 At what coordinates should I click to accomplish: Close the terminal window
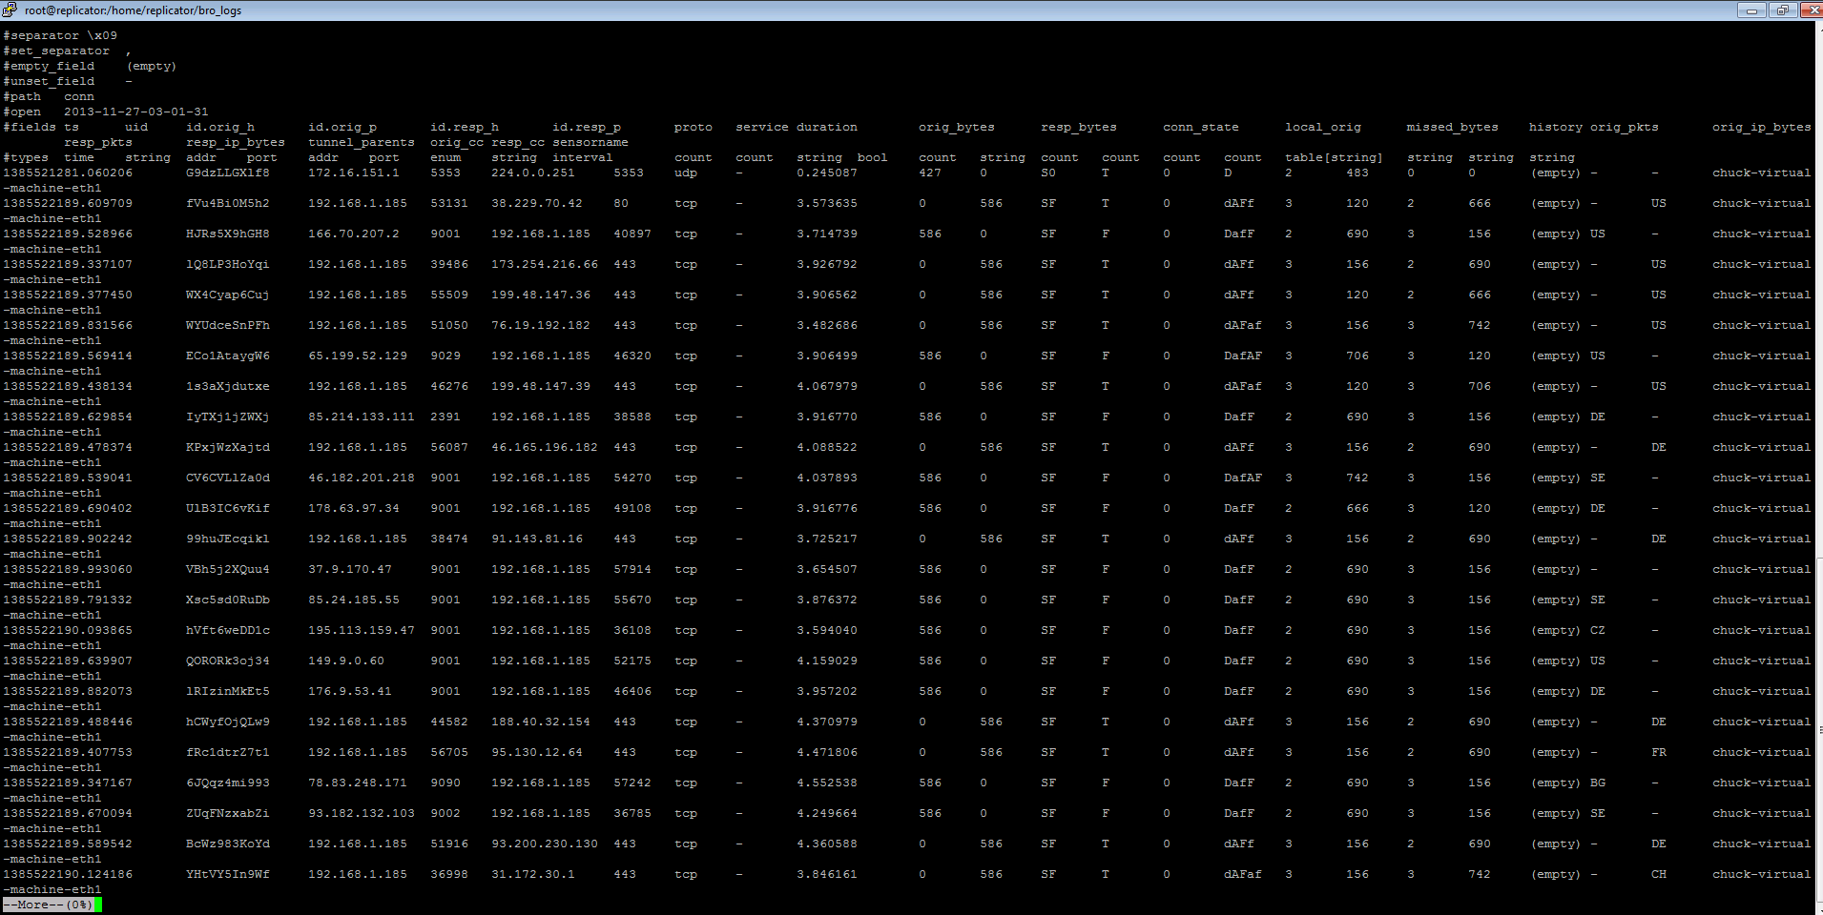click(x=1811, y=10)
